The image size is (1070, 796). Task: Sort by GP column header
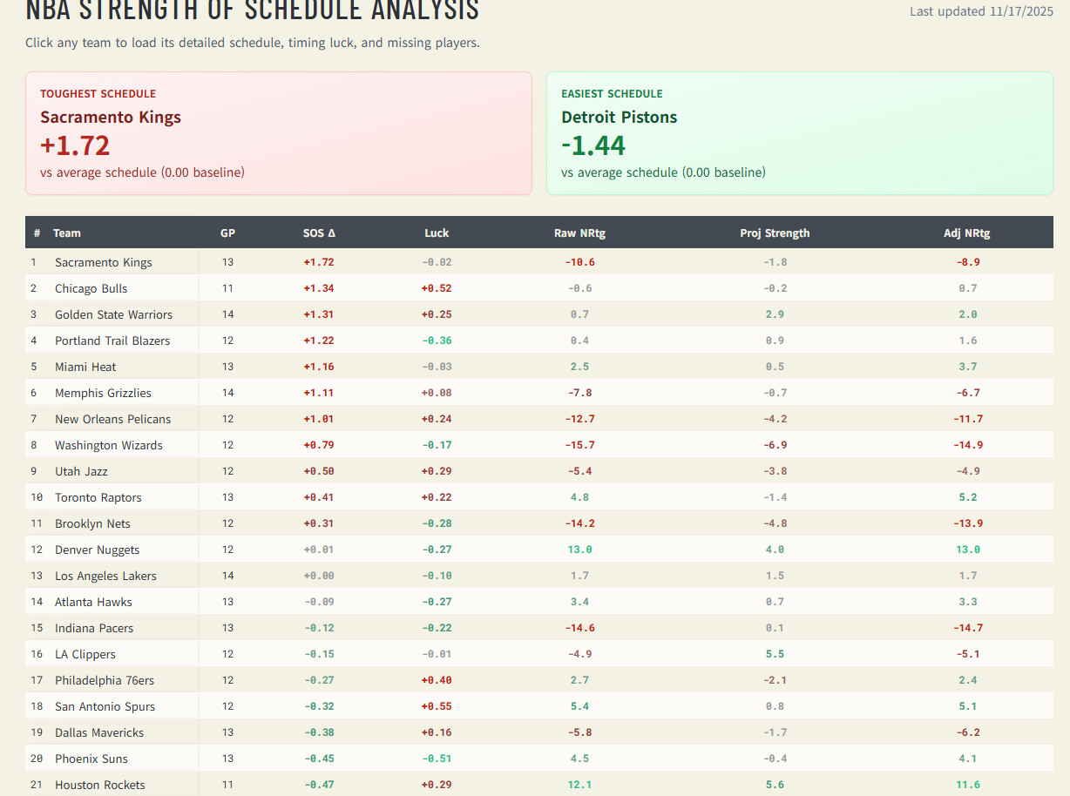227,233
